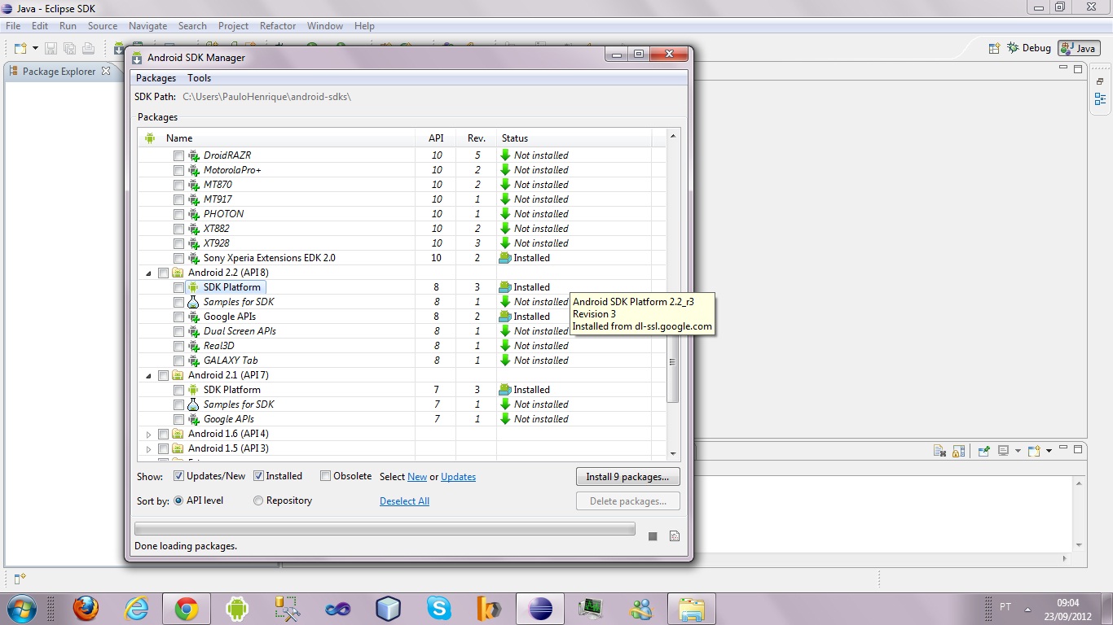Image resolution: width=1113 pixels, height=625 pixels.
Task: Click the Pin Console icon
Action: coord(984,450)
